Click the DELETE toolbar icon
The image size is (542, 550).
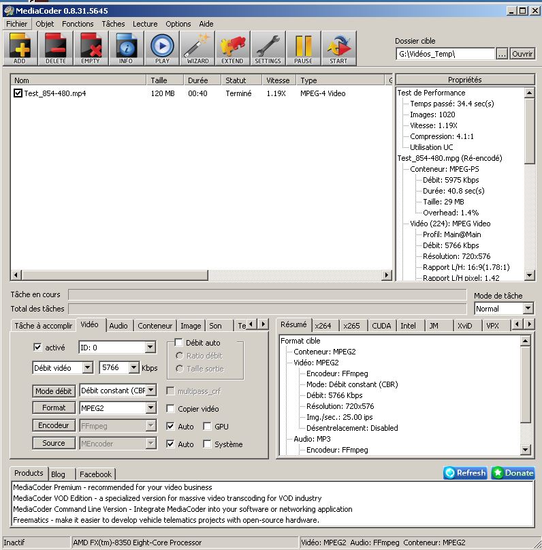55,48
